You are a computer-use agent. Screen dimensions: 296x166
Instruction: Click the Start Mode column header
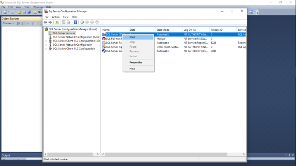coord(163,30)
